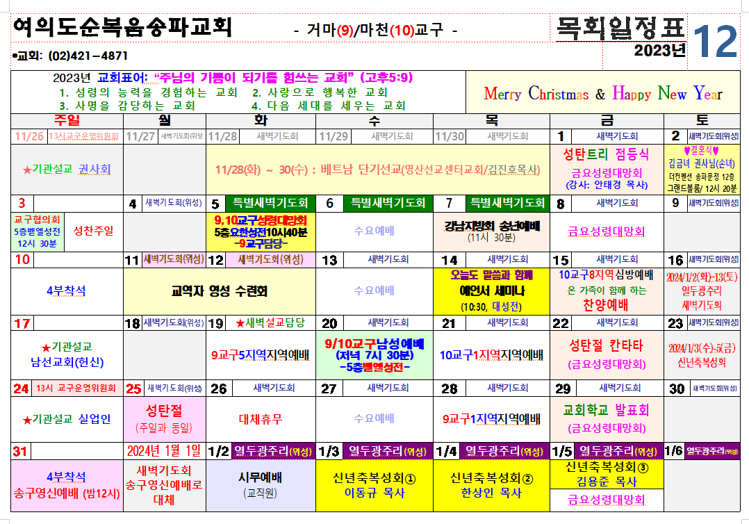749x524 pixels.
Task: Click the 토 weekday column header
Action: tap(702, 120)
